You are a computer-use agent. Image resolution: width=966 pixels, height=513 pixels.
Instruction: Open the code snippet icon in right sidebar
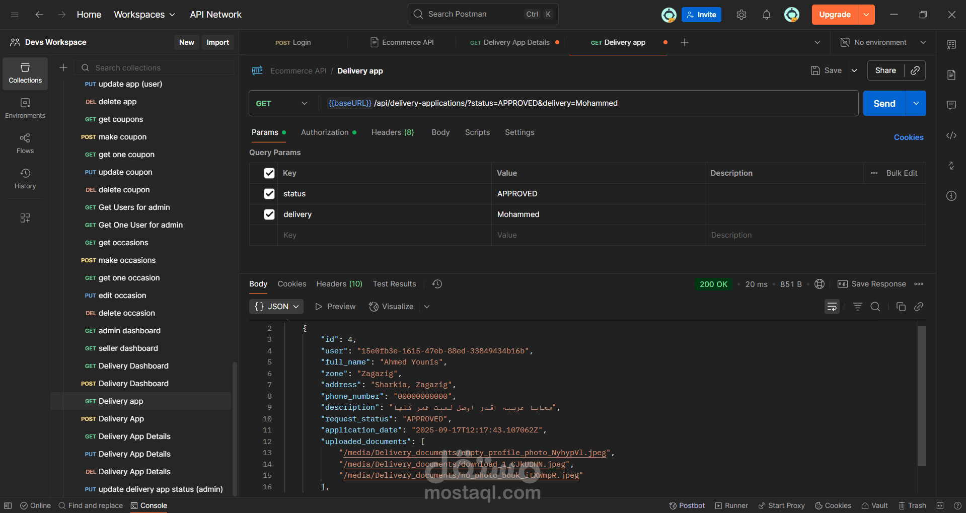coord(951,135)
